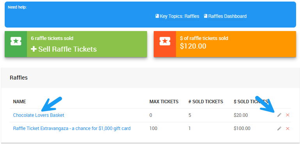
Task: Click the 6 raffle tickets sold label
Action: (x=52, y=38)
